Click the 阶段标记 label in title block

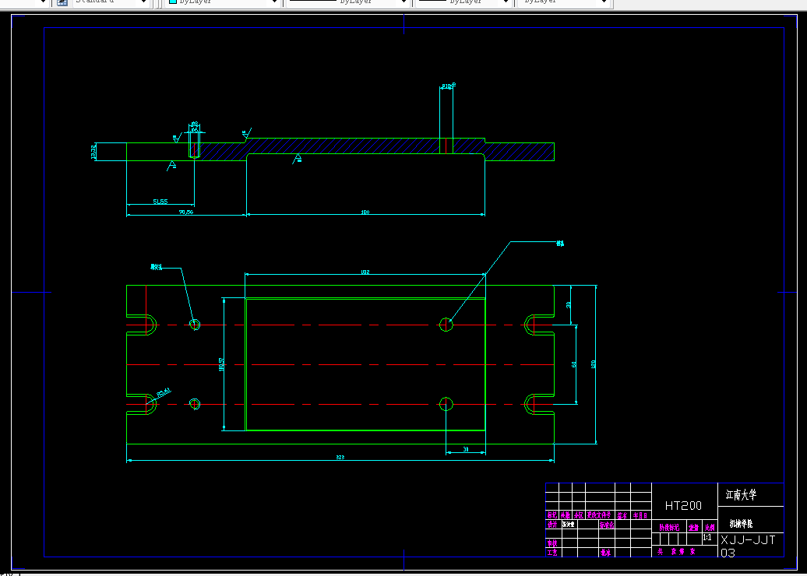pos(670,527)
